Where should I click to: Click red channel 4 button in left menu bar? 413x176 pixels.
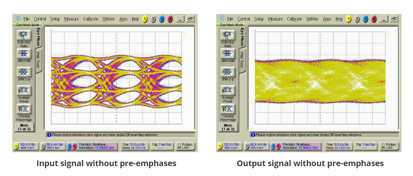click(170, 19)
